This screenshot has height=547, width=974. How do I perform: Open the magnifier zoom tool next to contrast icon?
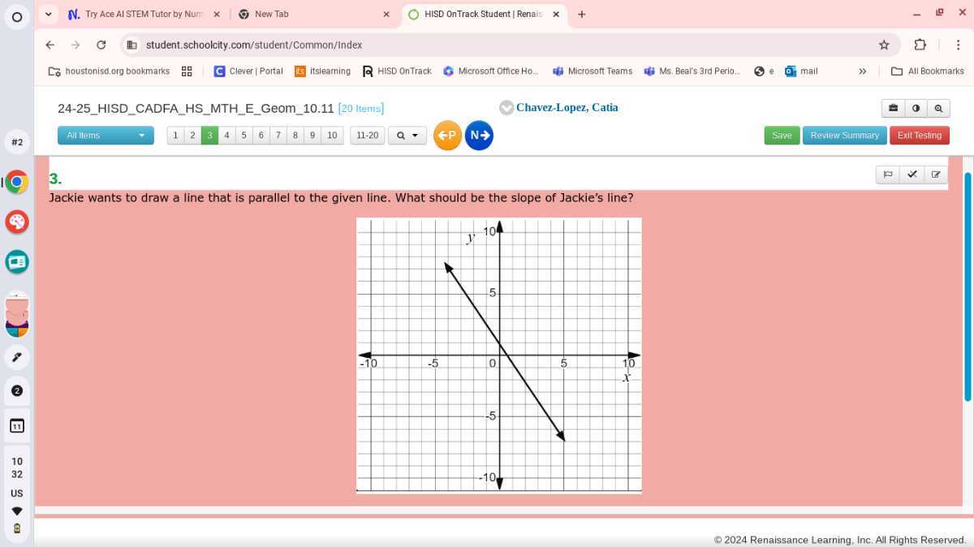tap(938, 107)
